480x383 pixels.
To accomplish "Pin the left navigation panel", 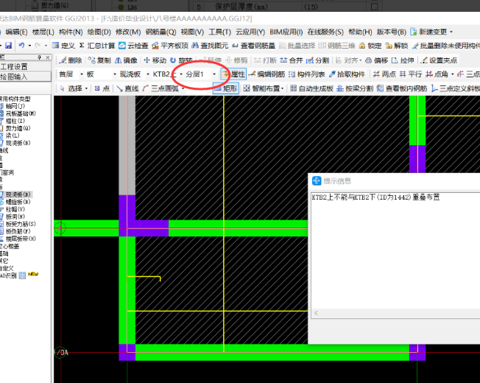I will click(x=40, y=57).
